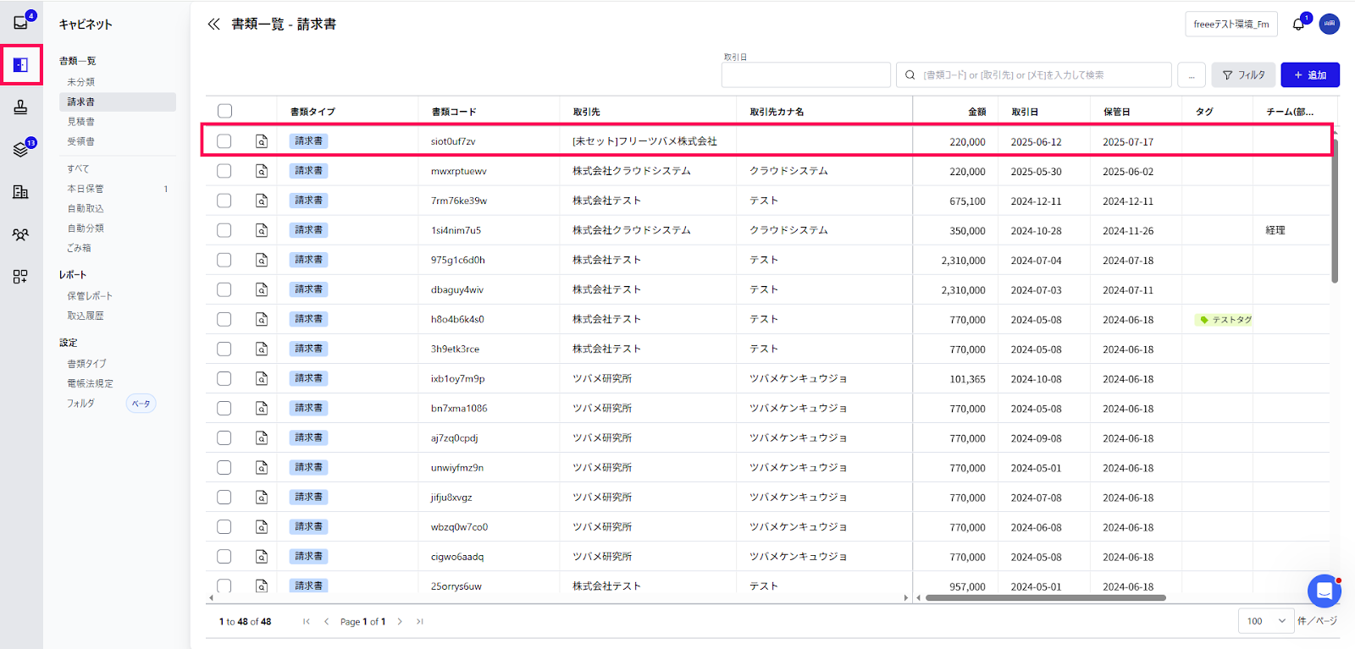Image resolution: width=1355 pixels, height=649 pixels.
Task: Check the row with code 7rm76ke39w
Action: point(224,201)
